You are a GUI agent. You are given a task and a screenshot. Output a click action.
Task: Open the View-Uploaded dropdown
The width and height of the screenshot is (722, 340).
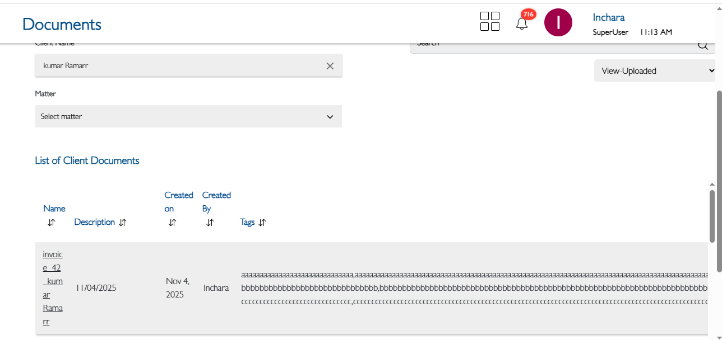coord(655,71)
